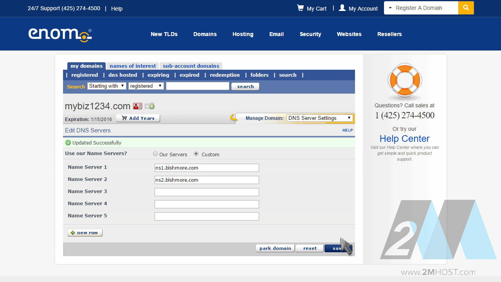Viewport: 501px width, 282px height.
Task: Open the Domains menu
Action: (205, 34)
